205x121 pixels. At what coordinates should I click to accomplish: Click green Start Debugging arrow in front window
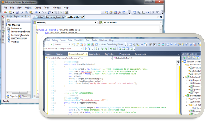point(51,44)
